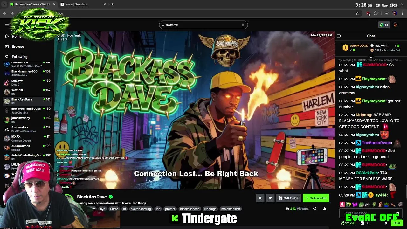407x229 pixels.
Task: Click the purple W emote in quick emotes
Action: pyautogui.click(x=354, y=204)
